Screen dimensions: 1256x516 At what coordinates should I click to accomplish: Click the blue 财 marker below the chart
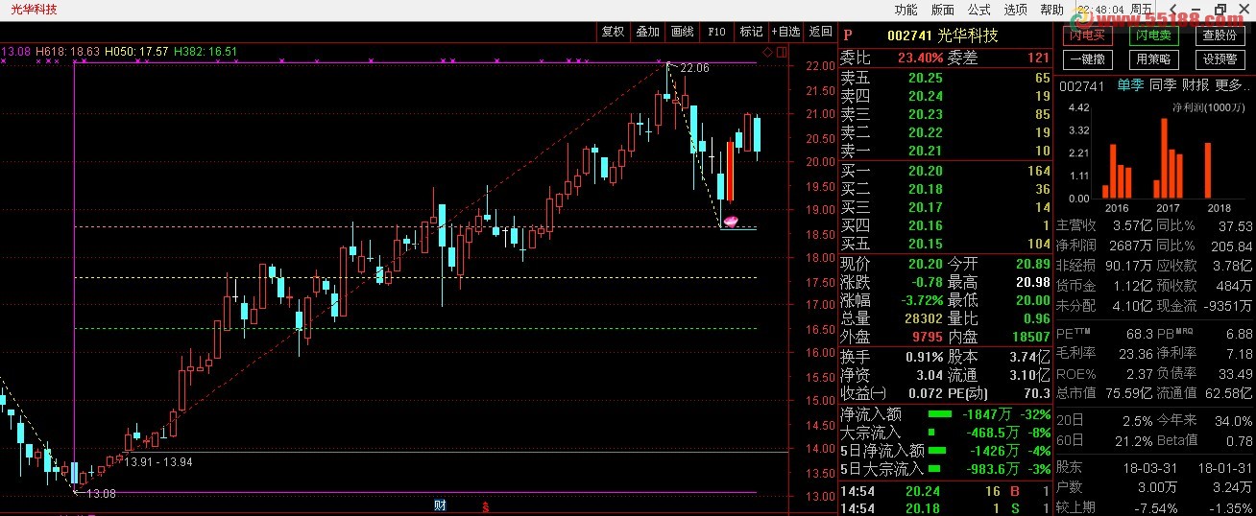pos(440,505)
